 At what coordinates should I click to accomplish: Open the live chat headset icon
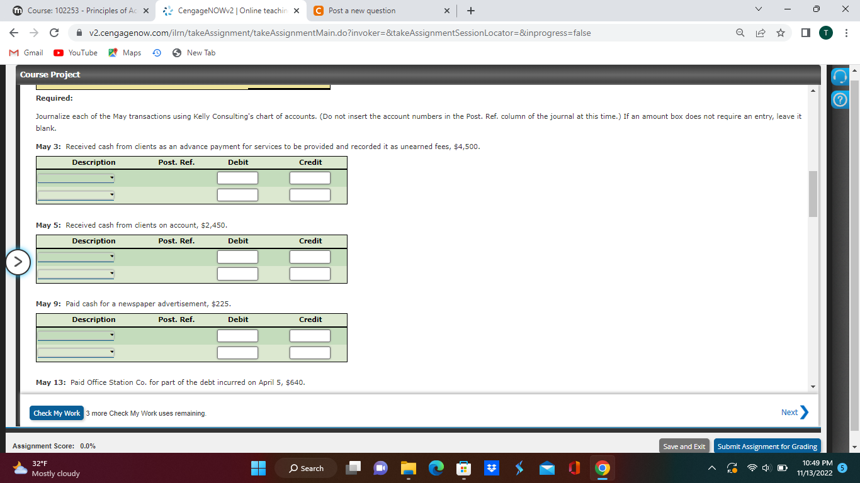840,76
